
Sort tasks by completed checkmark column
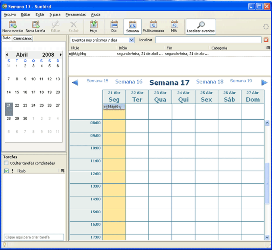[x=6, y=171]
